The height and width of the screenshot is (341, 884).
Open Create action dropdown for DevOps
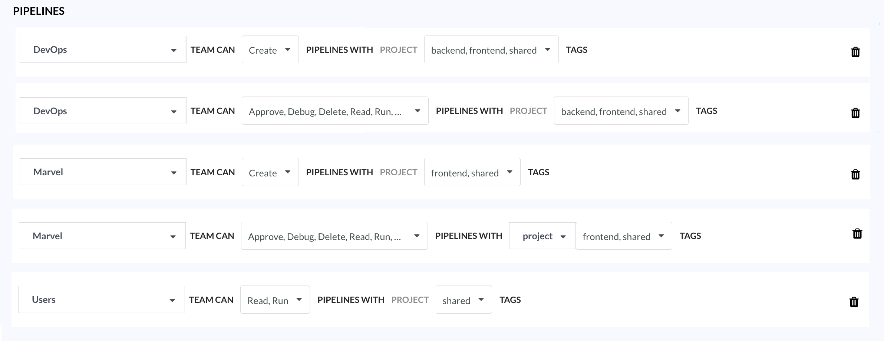pos(270,50)
